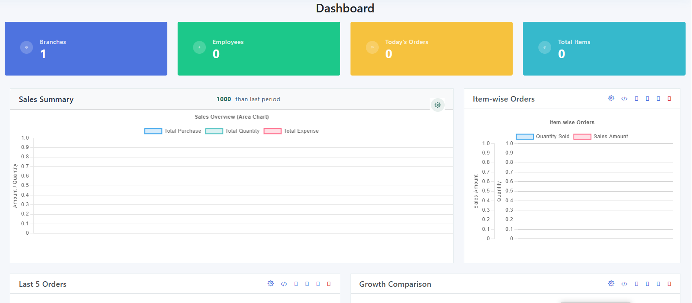692x303 pixels.
Task: Open Item-wise Orders gear settings
Action: coord(611,99)
